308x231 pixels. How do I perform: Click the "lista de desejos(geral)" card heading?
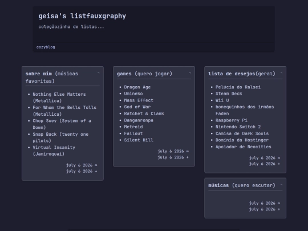pyautogui.click(x=242, y=74)
